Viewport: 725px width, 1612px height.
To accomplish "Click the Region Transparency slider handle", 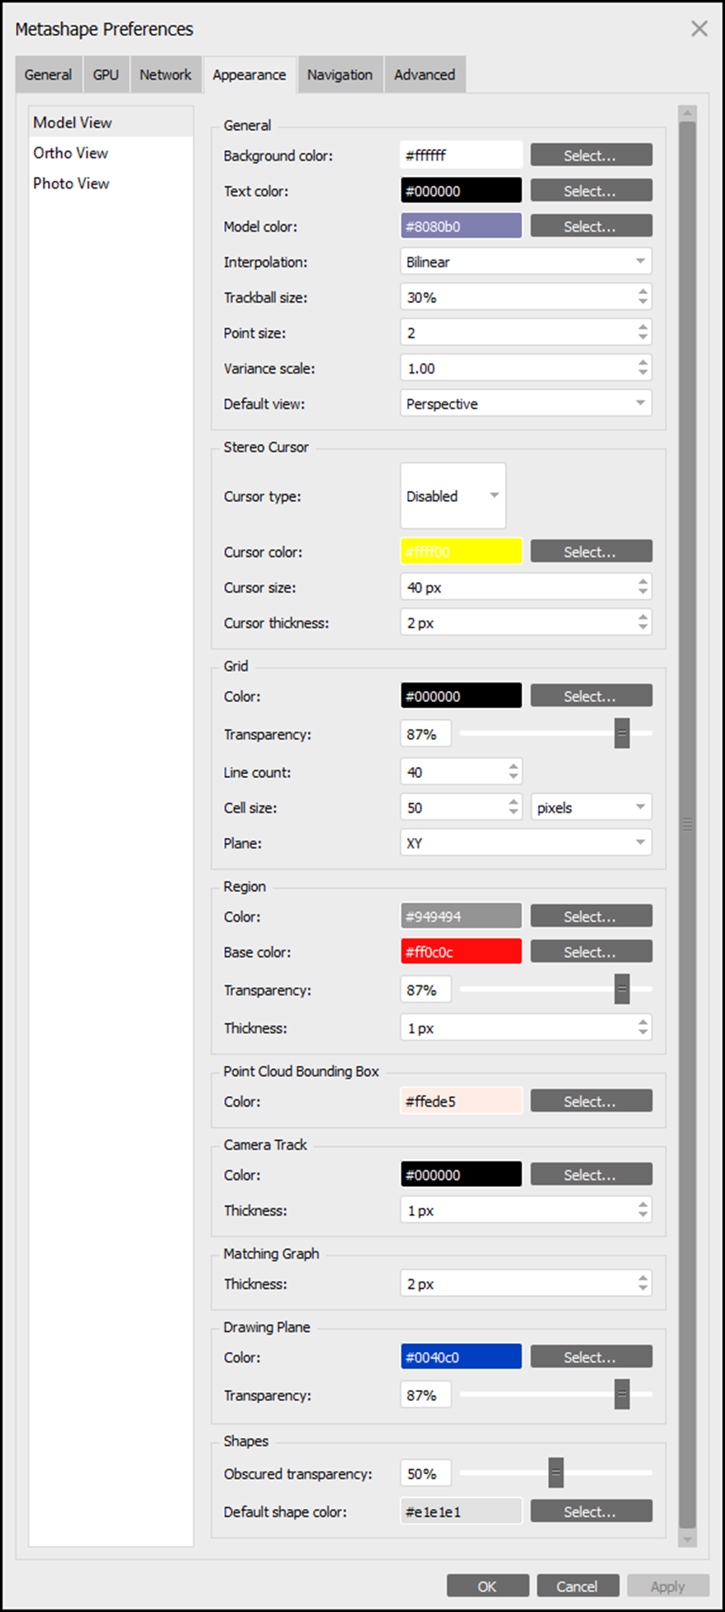I will pyautogui.click(x=622, y=990).
